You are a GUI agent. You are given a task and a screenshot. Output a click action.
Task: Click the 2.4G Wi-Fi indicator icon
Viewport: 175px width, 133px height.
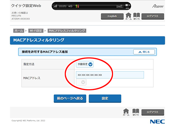point(120,6)
